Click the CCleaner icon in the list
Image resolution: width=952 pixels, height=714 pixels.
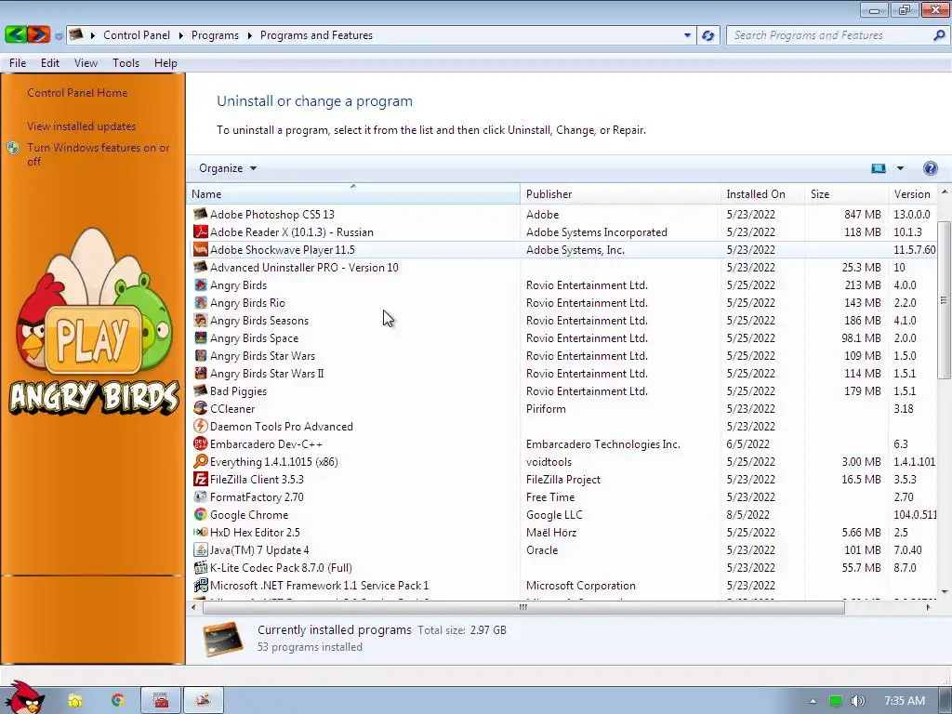click(x=201, y=409)
